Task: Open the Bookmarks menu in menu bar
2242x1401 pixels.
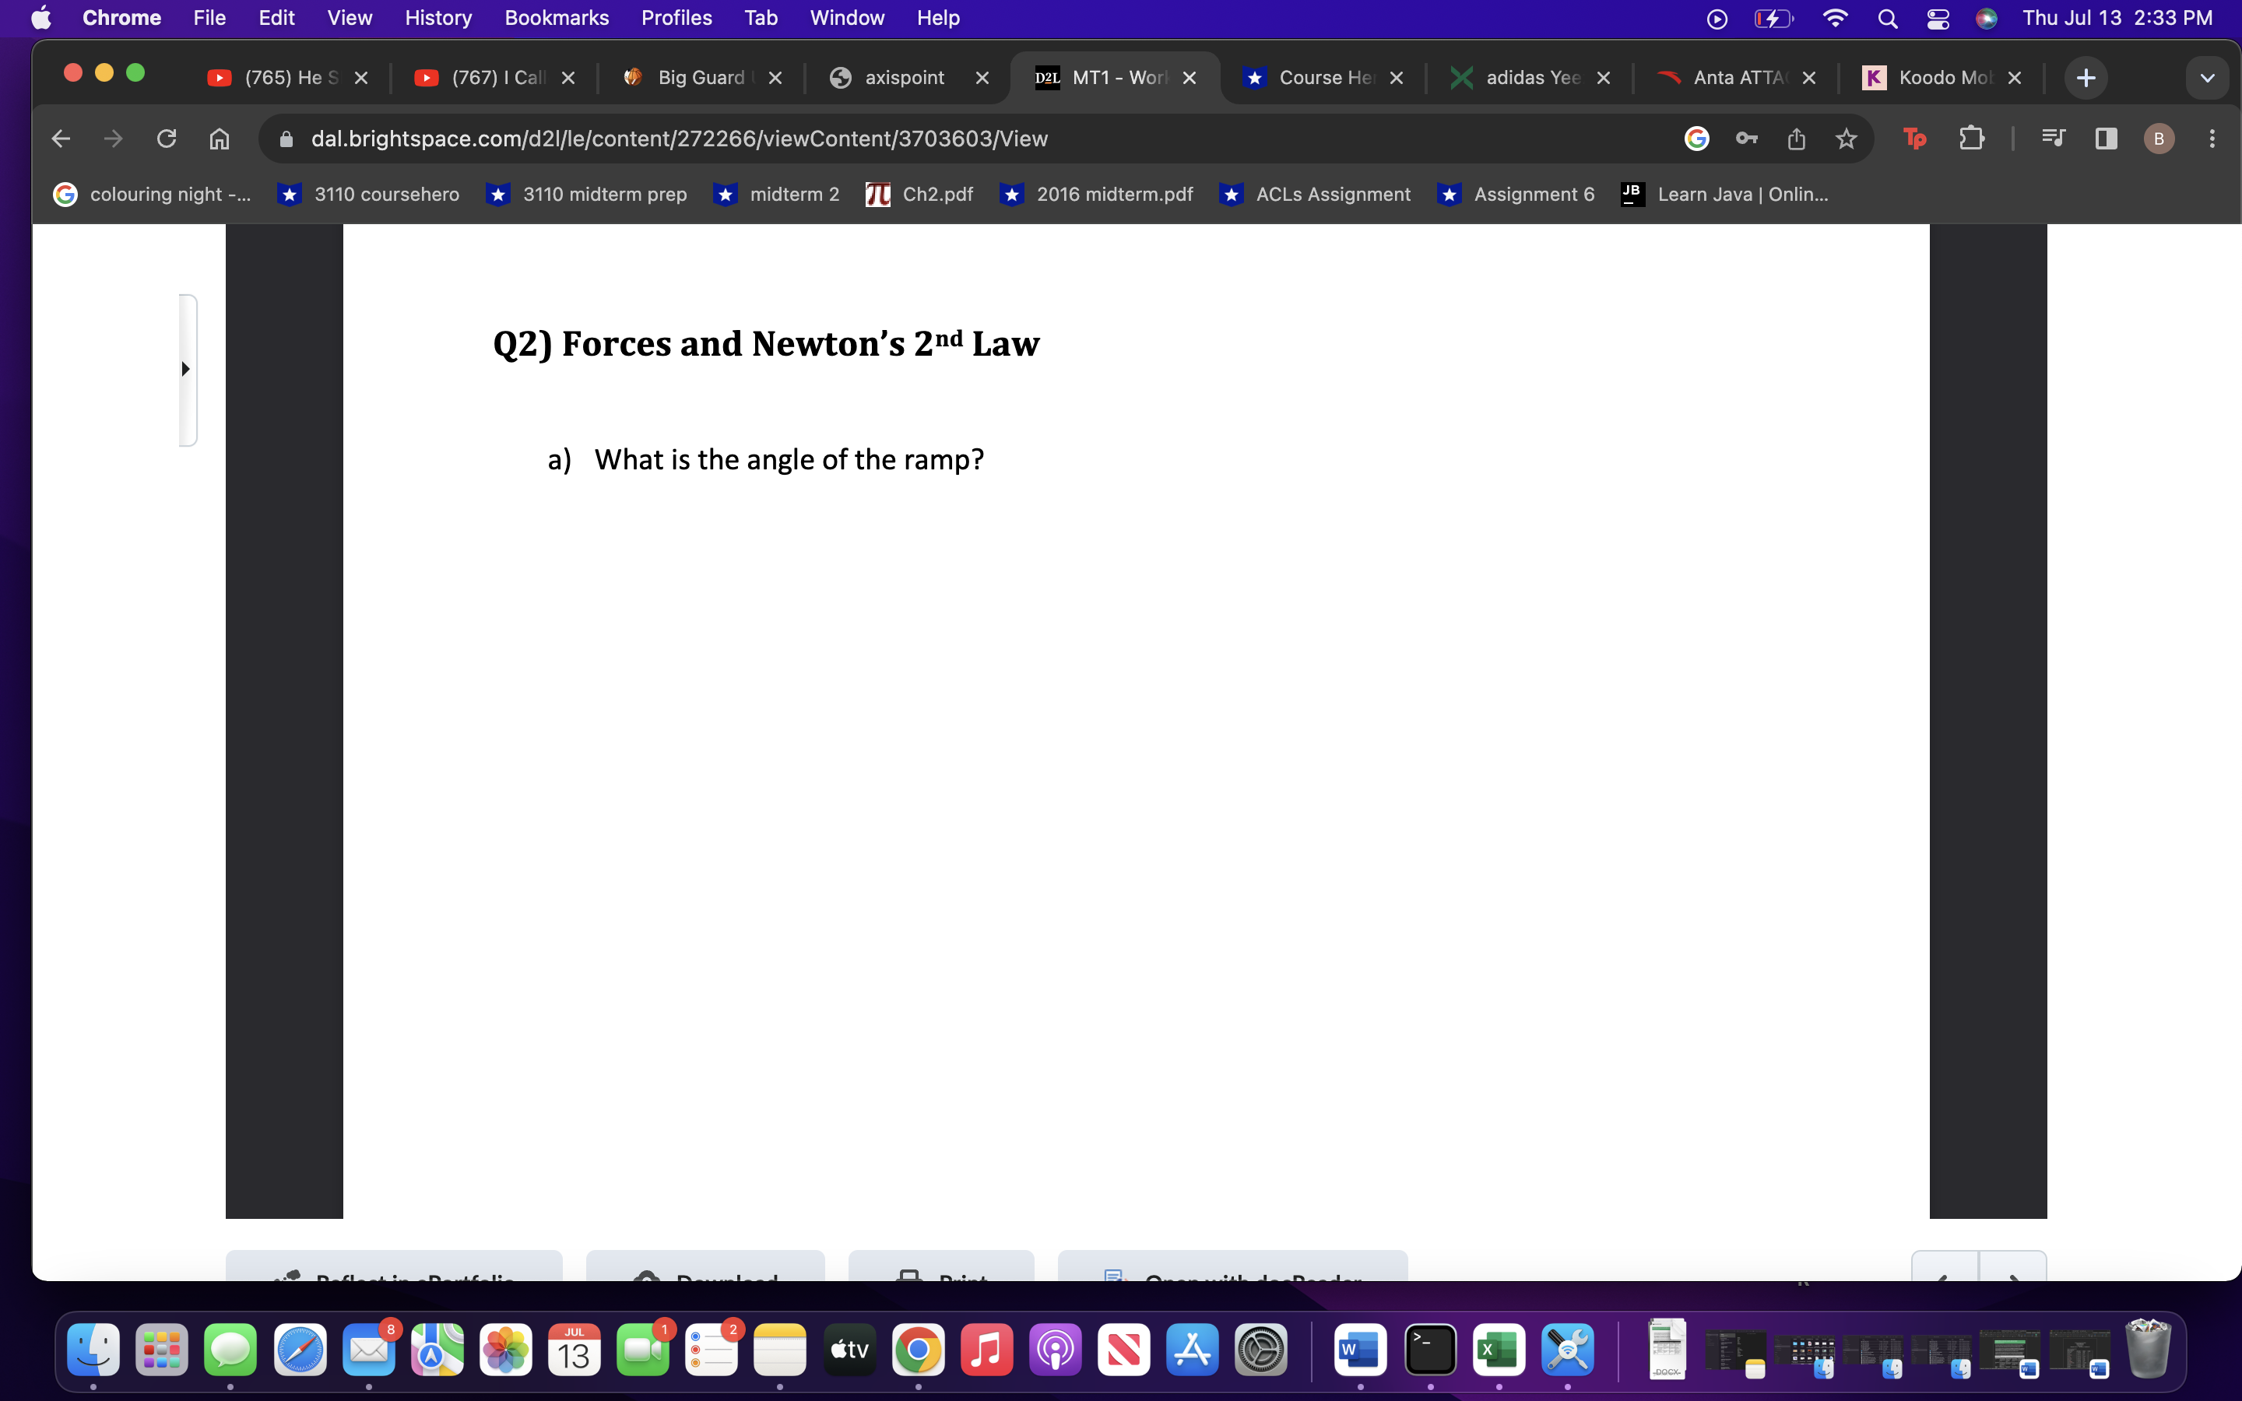Action: [556, 19]
